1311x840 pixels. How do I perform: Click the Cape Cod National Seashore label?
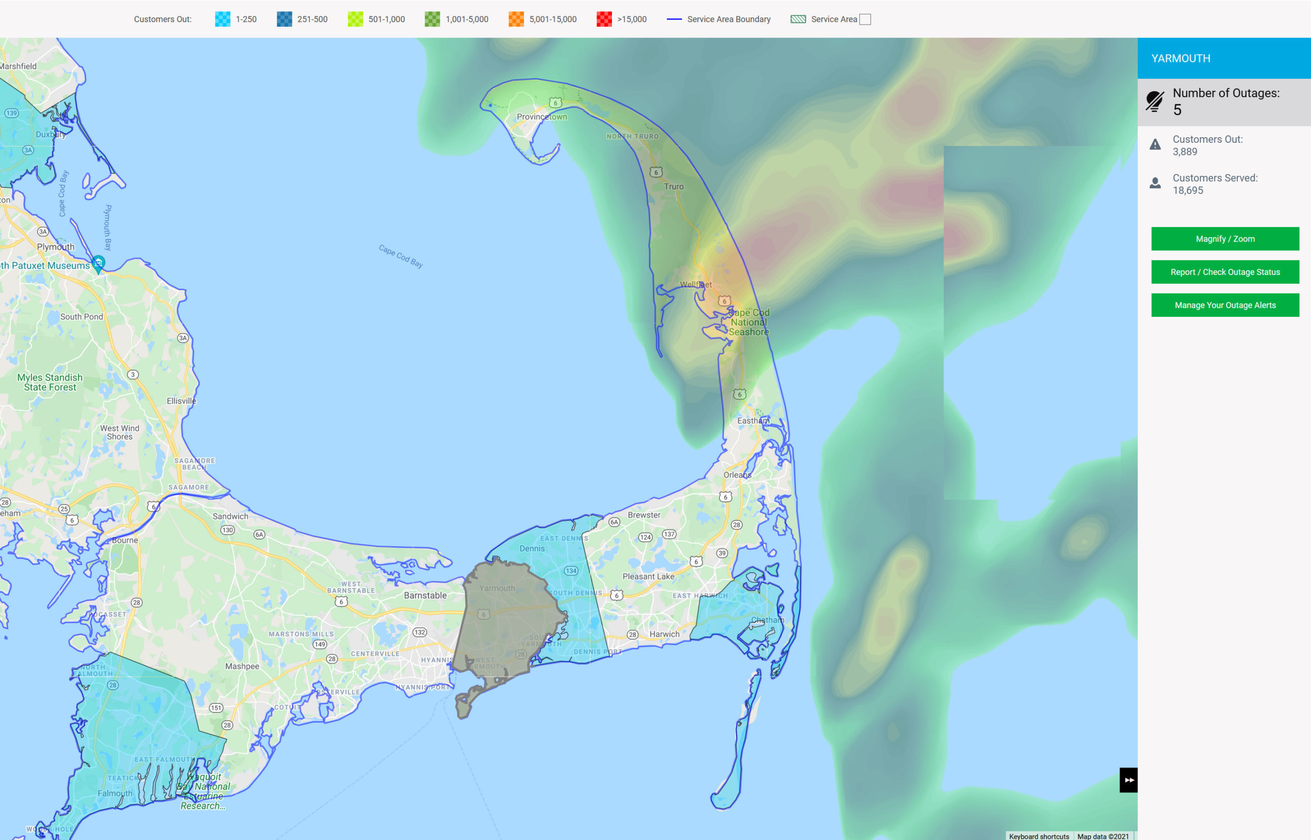(x=749, y=322)
